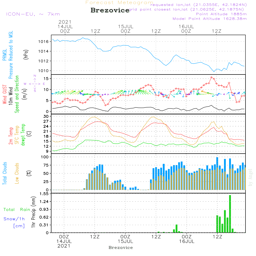Viewport: 256px width, 256px height.
Task: Click the '[cm]' snow unit label
Action: point(19,226)
